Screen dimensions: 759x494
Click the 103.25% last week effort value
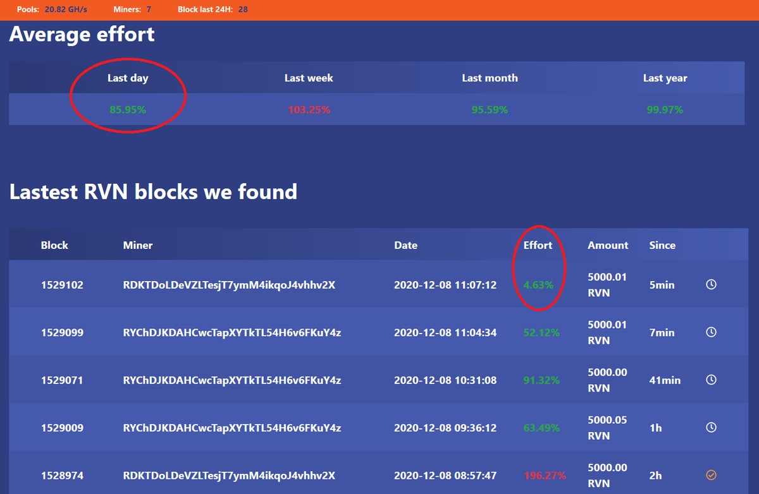click(x=309, y=109)
